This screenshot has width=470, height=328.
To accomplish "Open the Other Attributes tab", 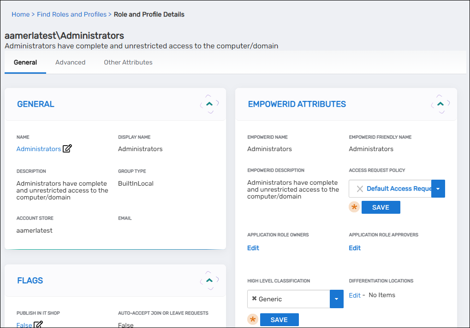I will pos(128,62).
